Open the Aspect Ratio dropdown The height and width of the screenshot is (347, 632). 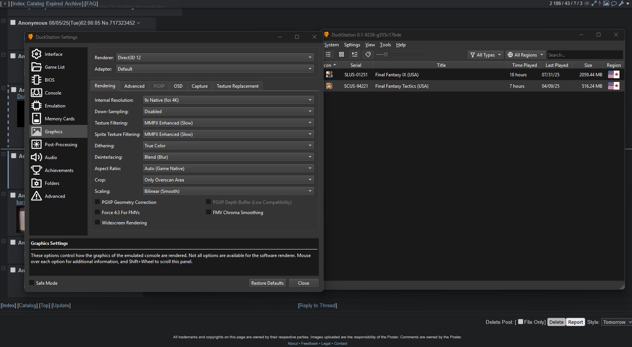coord(228,168)
